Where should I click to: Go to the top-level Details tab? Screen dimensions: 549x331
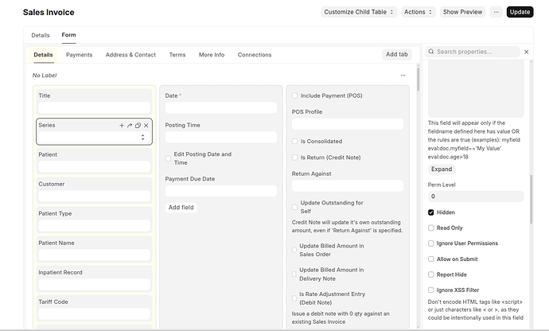click(x=41, y=36)
